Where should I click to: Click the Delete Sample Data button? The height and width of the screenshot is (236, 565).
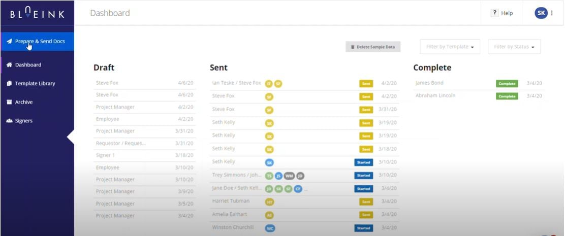click(373, 47)
